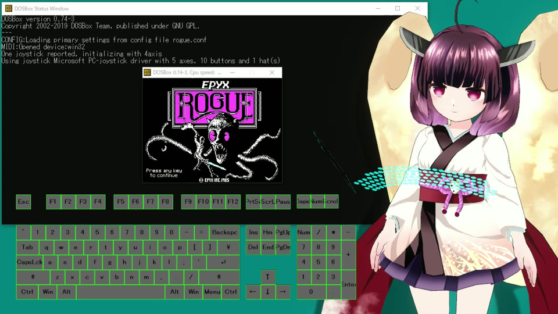
Task: Click the j key on keyboard
Action: (139, 262)
